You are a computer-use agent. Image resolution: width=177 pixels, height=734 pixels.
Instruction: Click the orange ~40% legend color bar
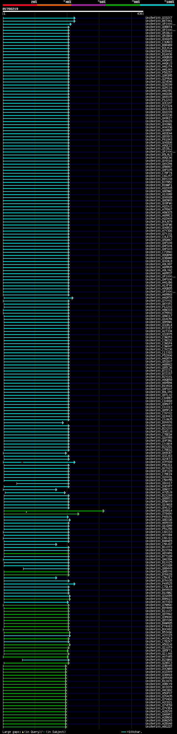pyautogui.click(x=54, y=5)
